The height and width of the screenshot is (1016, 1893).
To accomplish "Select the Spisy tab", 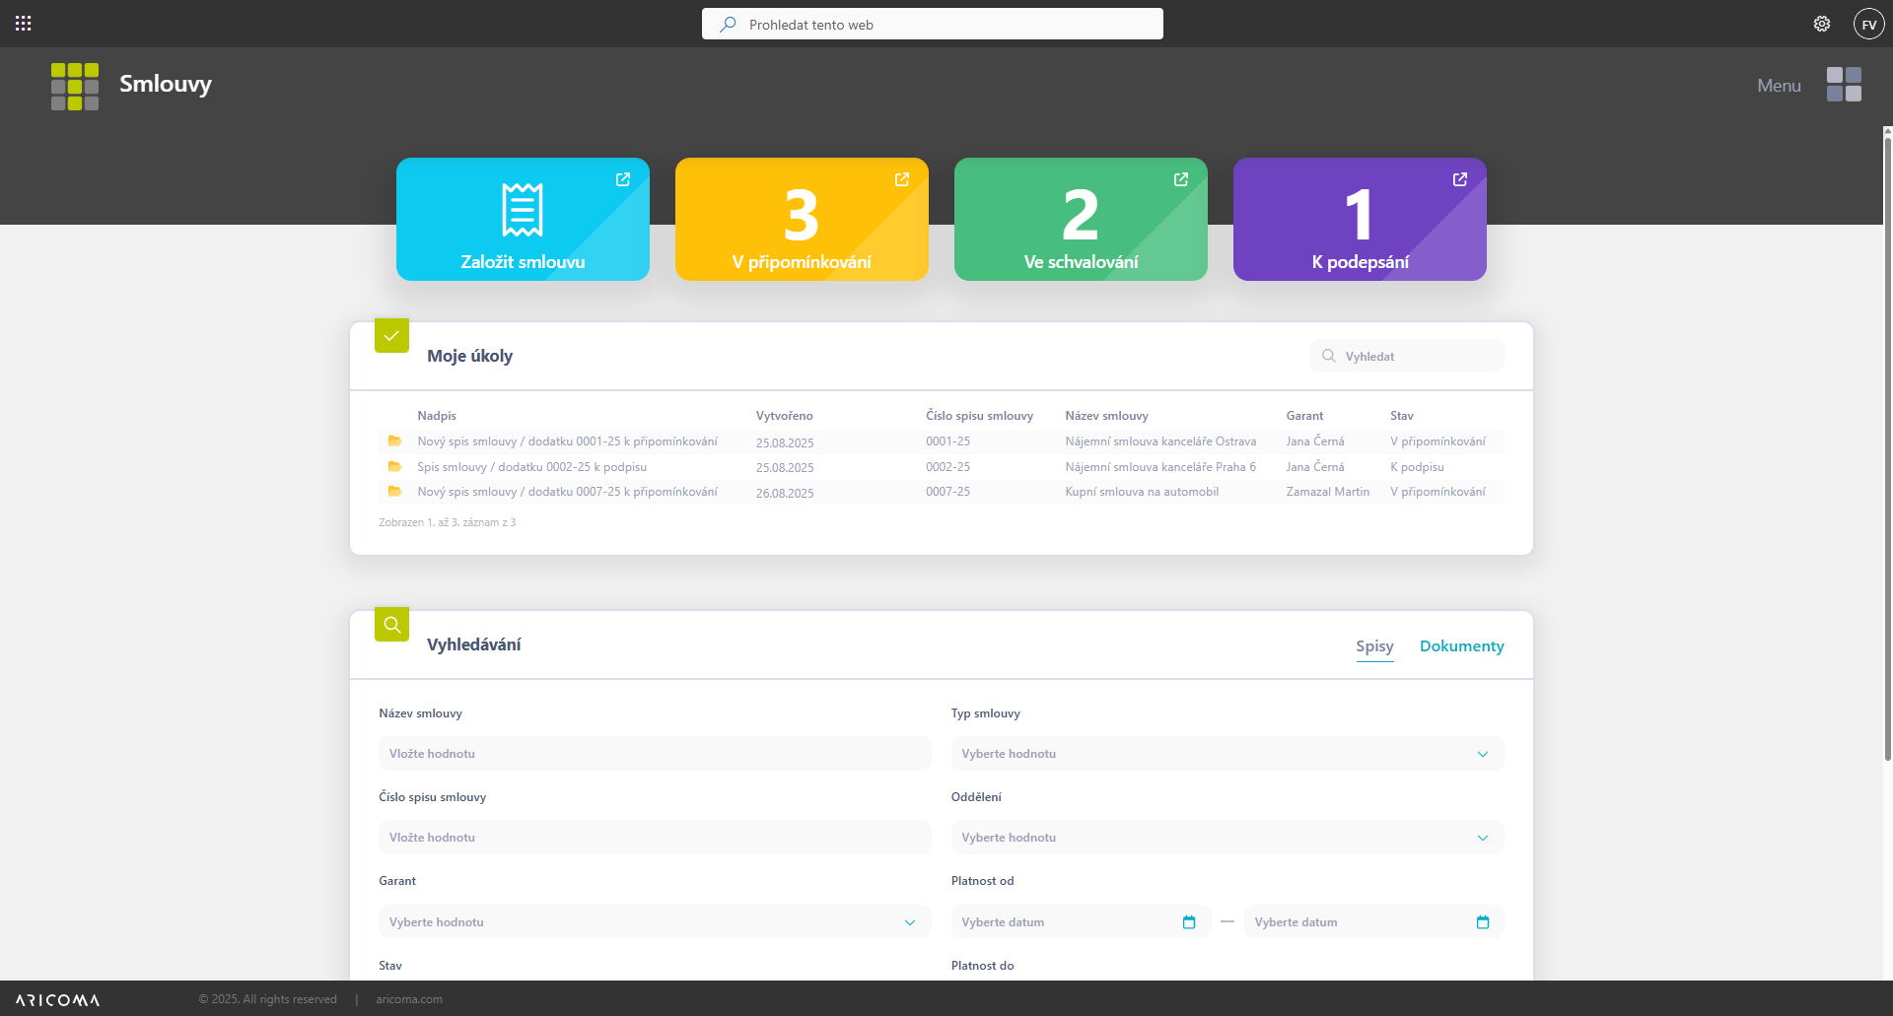I will click(x=1374, y=646).
